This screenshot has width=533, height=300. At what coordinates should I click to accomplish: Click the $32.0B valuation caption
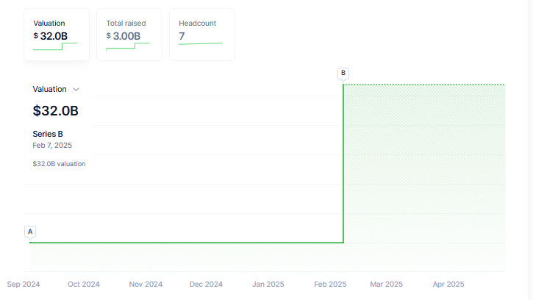click(59, 164)
